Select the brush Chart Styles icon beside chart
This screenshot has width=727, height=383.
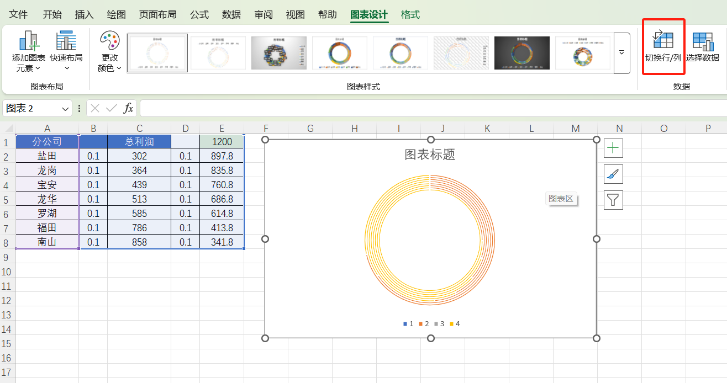tap(613, 174)
